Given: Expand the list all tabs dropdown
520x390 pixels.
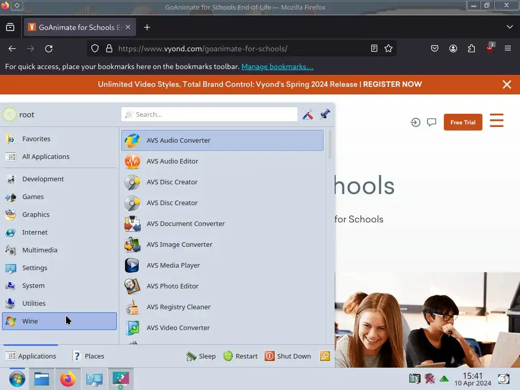Looking at the screenshot, I should coord(510,27).
